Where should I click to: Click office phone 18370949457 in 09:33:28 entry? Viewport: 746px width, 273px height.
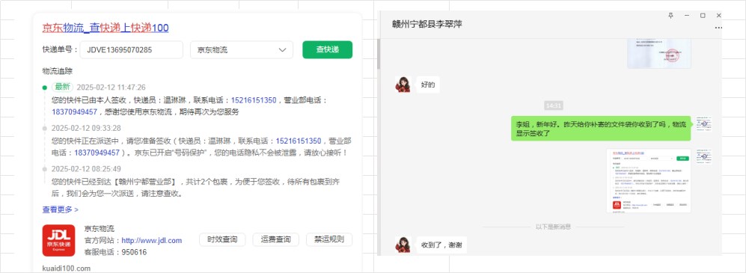pyautogui.click(x=97, y=153)
